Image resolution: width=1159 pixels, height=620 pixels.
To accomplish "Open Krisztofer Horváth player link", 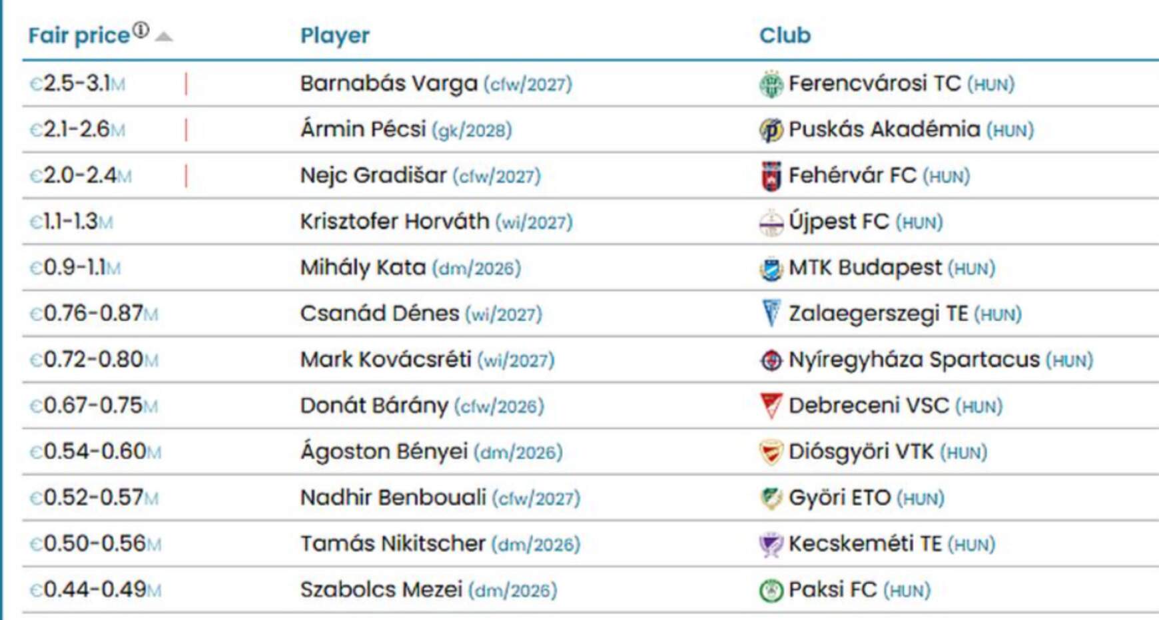I will coord(394,221).
